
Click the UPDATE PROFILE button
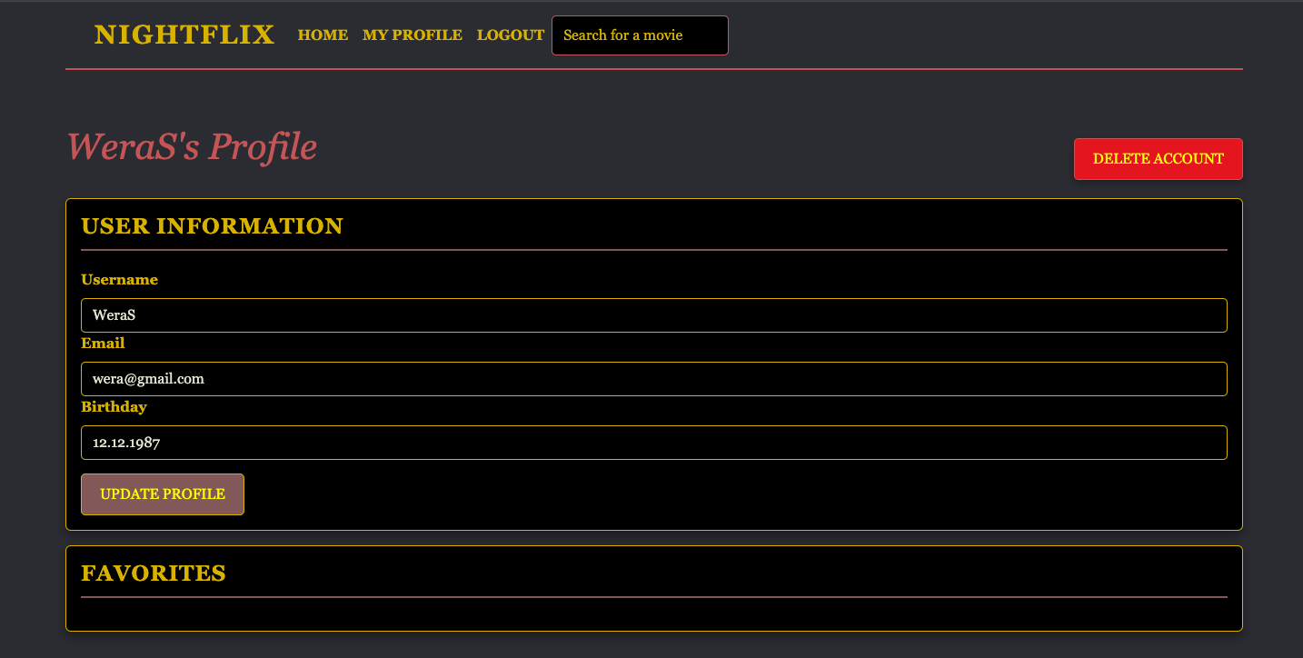click(x=163, y=494)
